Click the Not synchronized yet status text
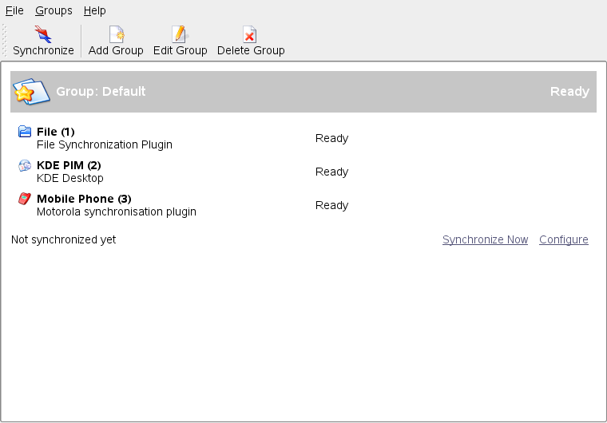The image size is (607, 423). 63,239
